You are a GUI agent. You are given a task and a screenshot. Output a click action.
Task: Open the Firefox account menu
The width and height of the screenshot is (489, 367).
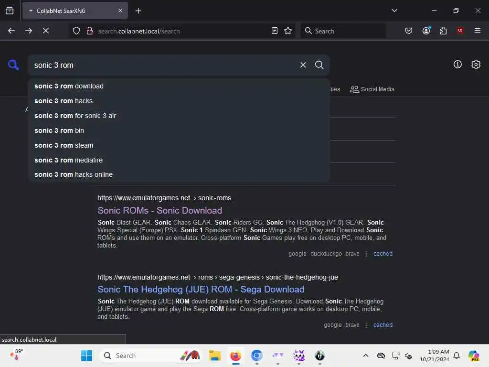[426, 31]
